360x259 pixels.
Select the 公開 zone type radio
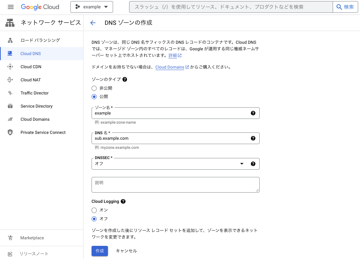pos(94,97)
